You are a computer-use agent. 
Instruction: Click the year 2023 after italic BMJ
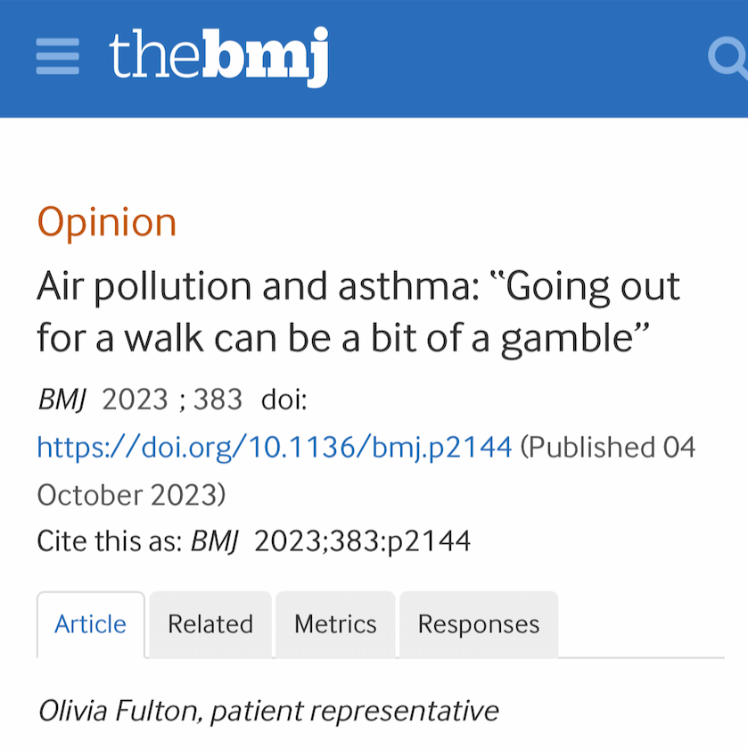point(135,399)
